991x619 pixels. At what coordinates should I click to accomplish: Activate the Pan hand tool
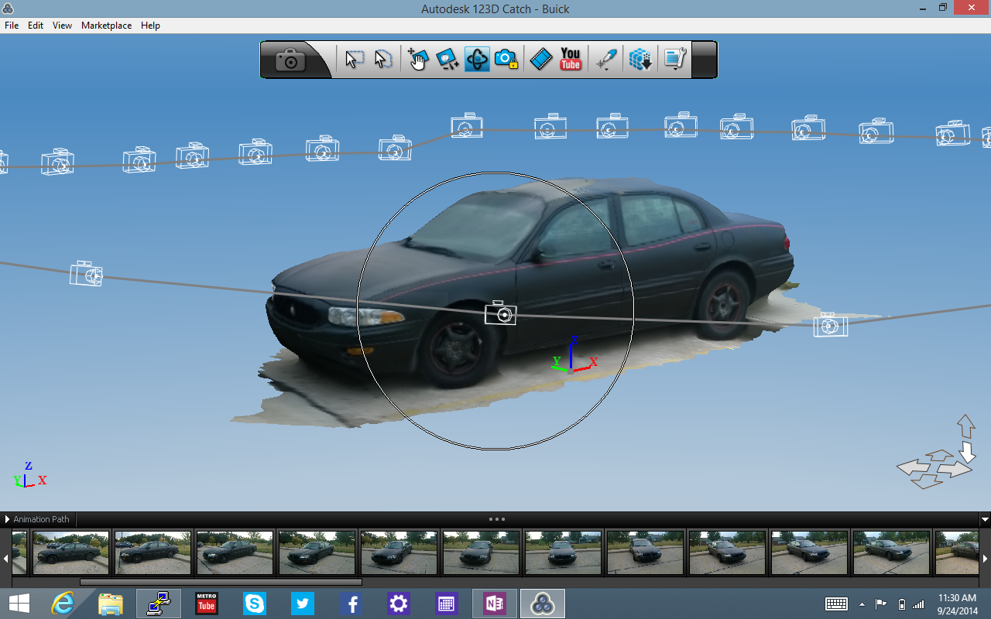coord(418,60)
